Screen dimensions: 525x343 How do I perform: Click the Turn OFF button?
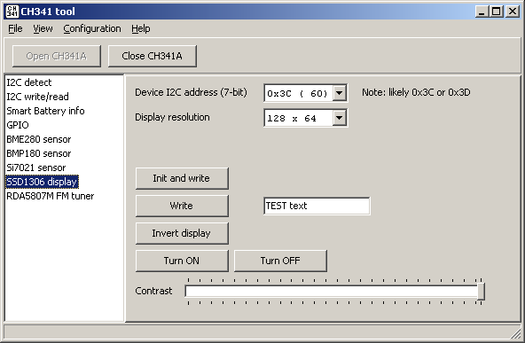[x=280, y=261]
